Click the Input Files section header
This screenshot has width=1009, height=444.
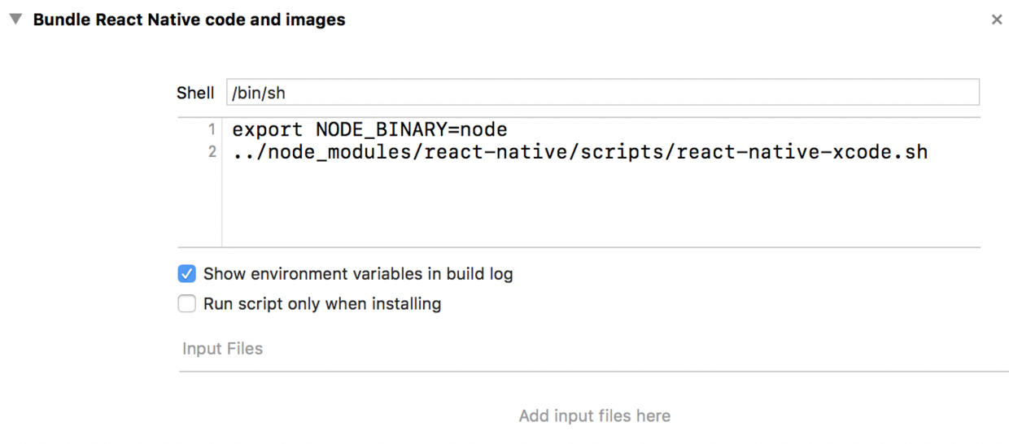coord(222,349)
